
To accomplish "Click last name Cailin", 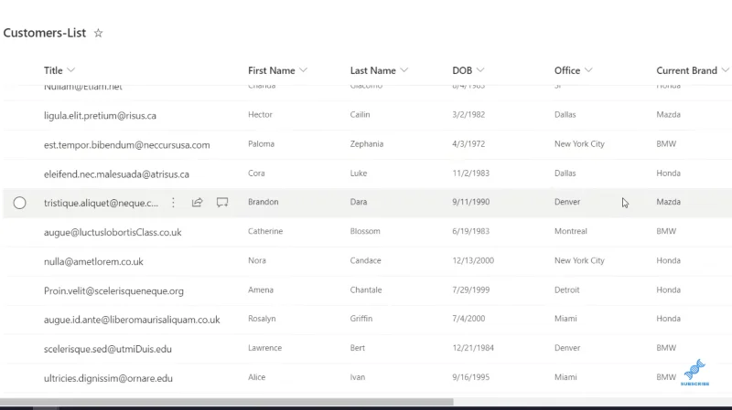I will pyautogui.click(x=360, y=115).
